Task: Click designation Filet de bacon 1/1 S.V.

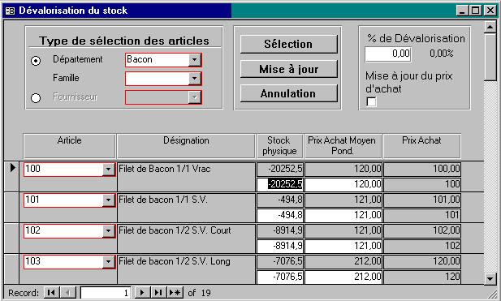Action: click(x=186, y=208)
